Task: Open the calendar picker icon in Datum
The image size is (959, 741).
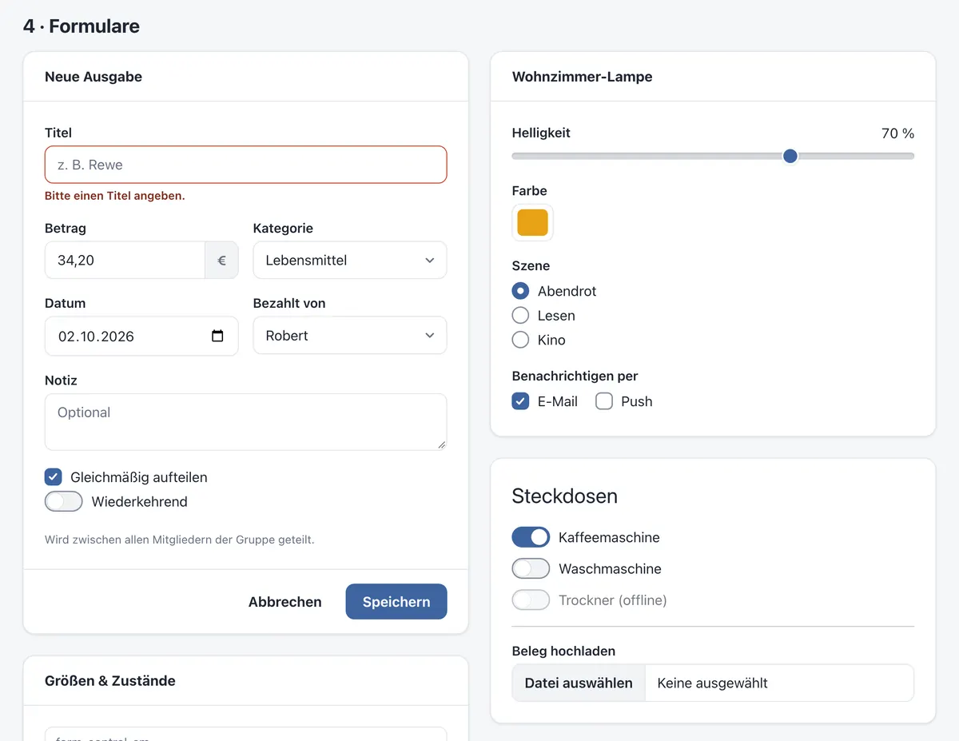Action: [217, 336]
